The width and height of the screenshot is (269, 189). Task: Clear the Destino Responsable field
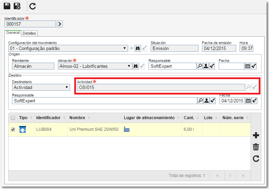[x=213, y=101]
